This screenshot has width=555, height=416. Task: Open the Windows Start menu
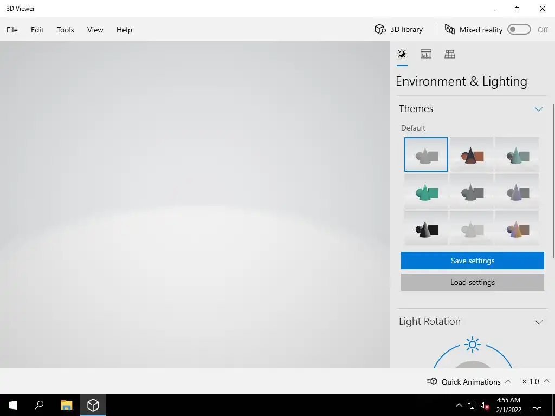[x=13, y=405]
